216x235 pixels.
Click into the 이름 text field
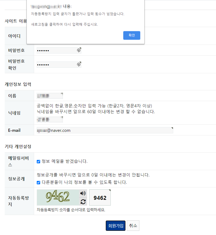[x=50, y=96]
